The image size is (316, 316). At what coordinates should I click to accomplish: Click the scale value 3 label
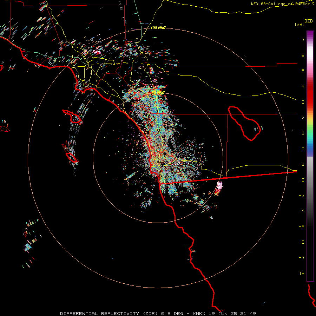click(x=303, y=102)
